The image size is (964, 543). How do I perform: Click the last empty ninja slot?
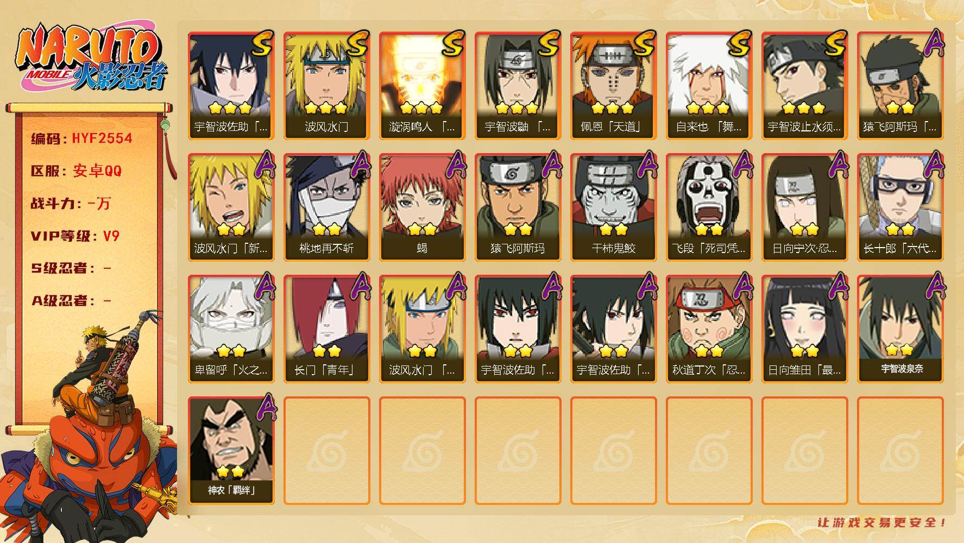click(x=900, y=451)
